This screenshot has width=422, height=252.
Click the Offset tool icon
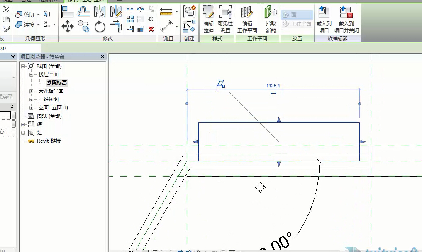(x=84, y=12)
